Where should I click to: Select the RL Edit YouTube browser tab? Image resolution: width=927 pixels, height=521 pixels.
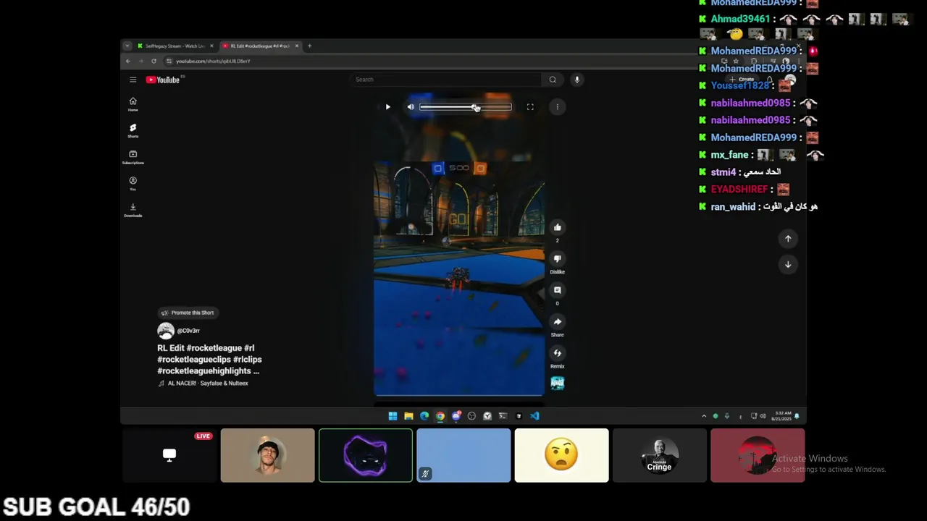(259, 46)
